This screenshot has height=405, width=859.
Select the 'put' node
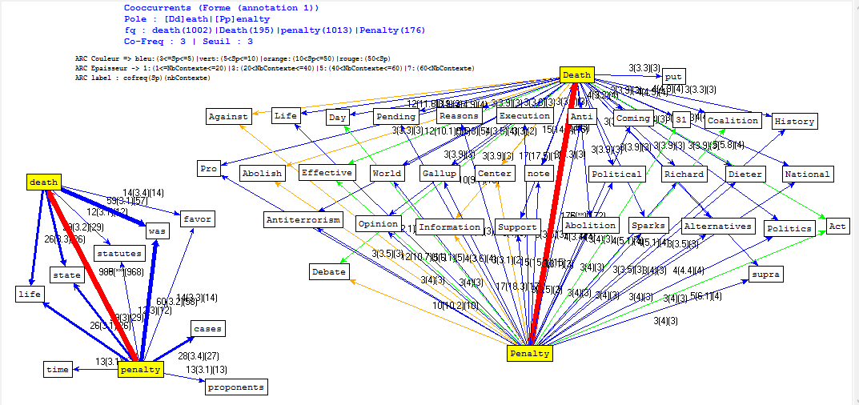pyautogui.click(x=674, y=77)
